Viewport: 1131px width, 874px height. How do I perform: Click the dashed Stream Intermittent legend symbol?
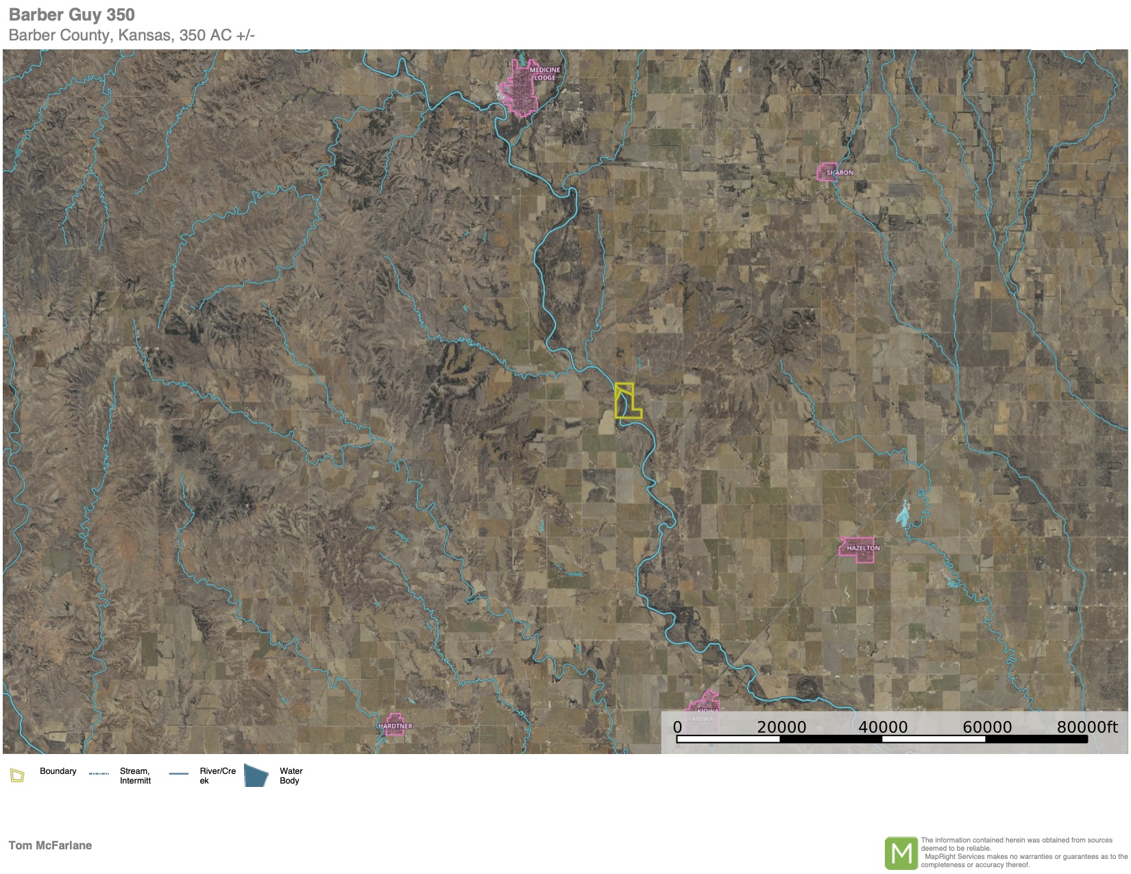point(99,774)
